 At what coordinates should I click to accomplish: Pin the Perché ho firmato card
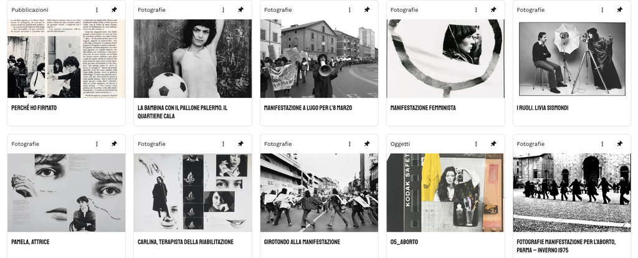click(x=115, y=10)
